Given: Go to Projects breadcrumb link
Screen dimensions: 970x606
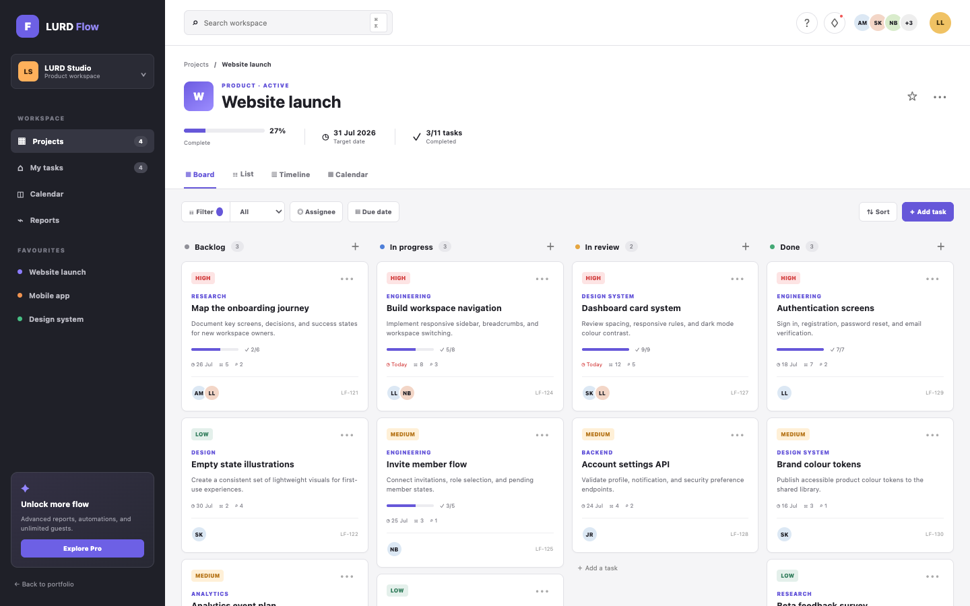Looking at the screenshot, I should 196,65.
